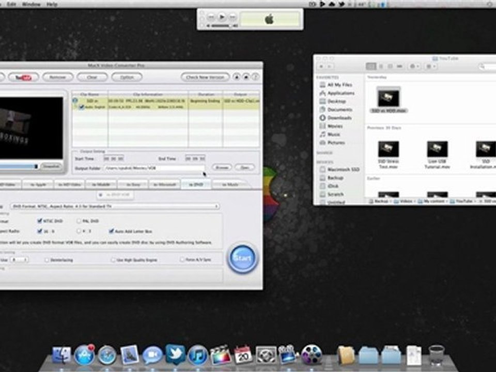Select the SSD Stress Test.mov file
Screen dimensions: 496x372
389,155
